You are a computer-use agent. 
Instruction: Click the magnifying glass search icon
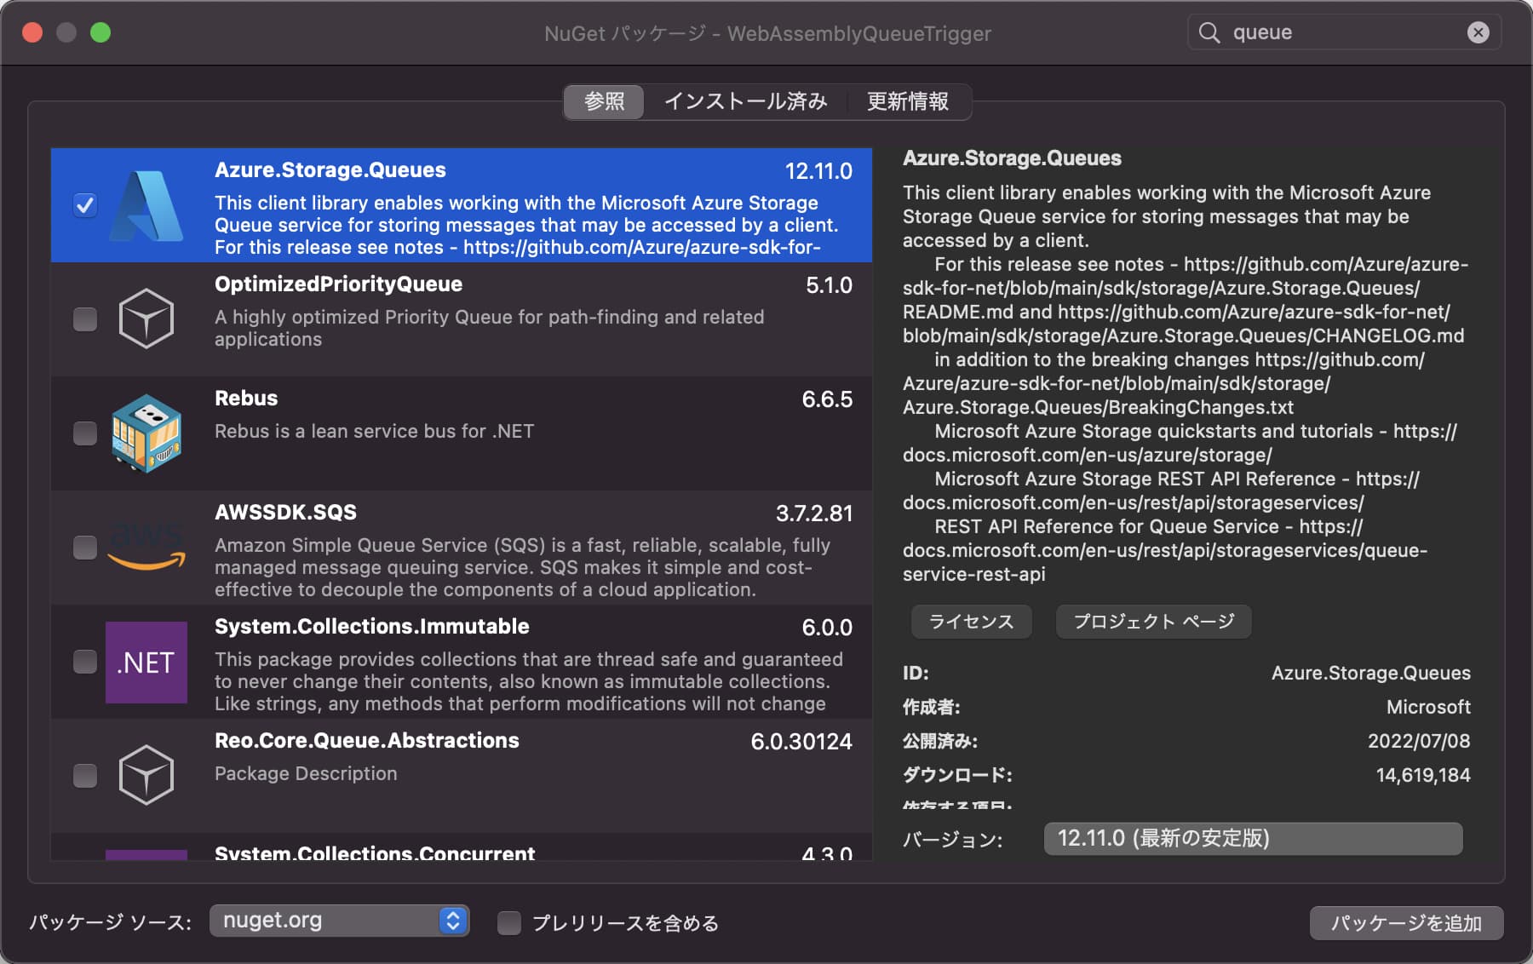click(x=1209, y=32)
